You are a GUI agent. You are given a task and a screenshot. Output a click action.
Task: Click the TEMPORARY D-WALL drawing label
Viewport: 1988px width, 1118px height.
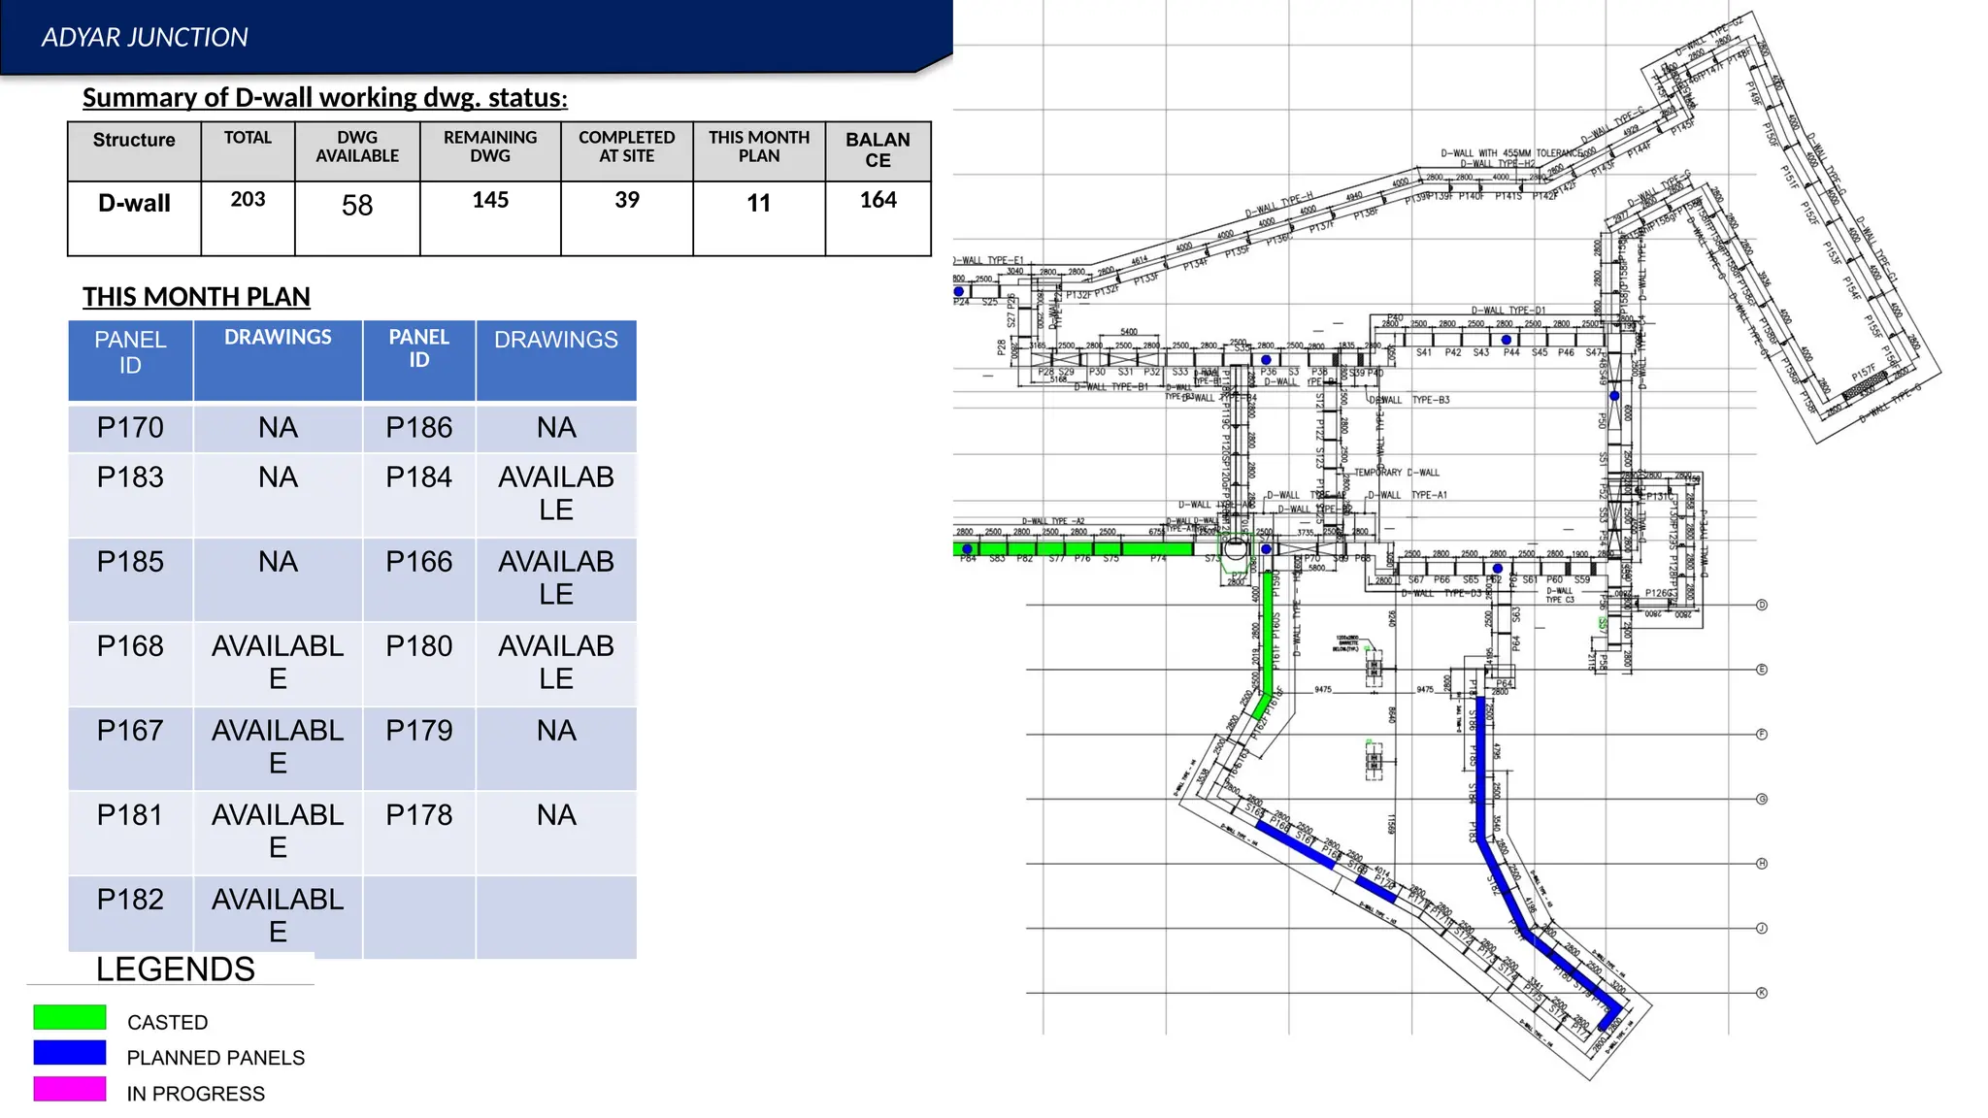tap(1397, 473)
